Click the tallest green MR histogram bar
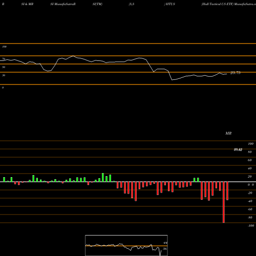The height and width of the screenshot is (256, 256). click(103, 178)
